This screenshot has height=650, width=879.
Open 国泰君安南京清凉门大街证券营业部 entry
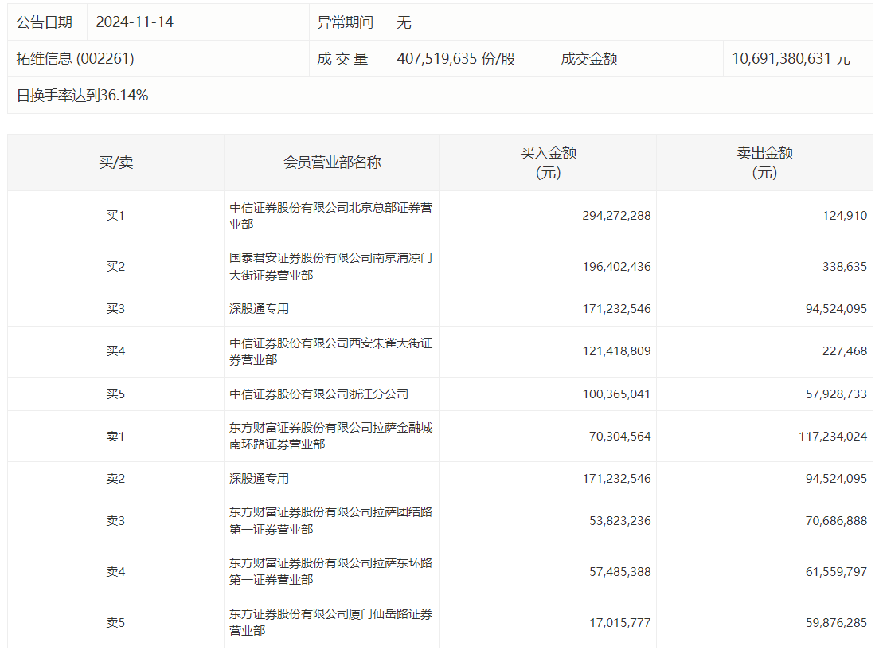330,266
